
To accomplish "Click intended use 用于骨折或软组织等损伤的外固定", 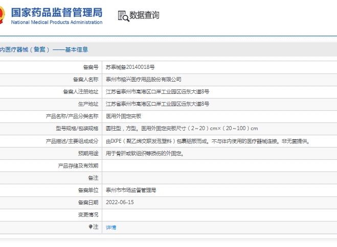I will tap(145, 154).
